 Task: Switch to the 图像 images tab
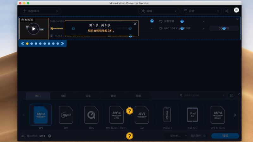[x=138, y=96]
